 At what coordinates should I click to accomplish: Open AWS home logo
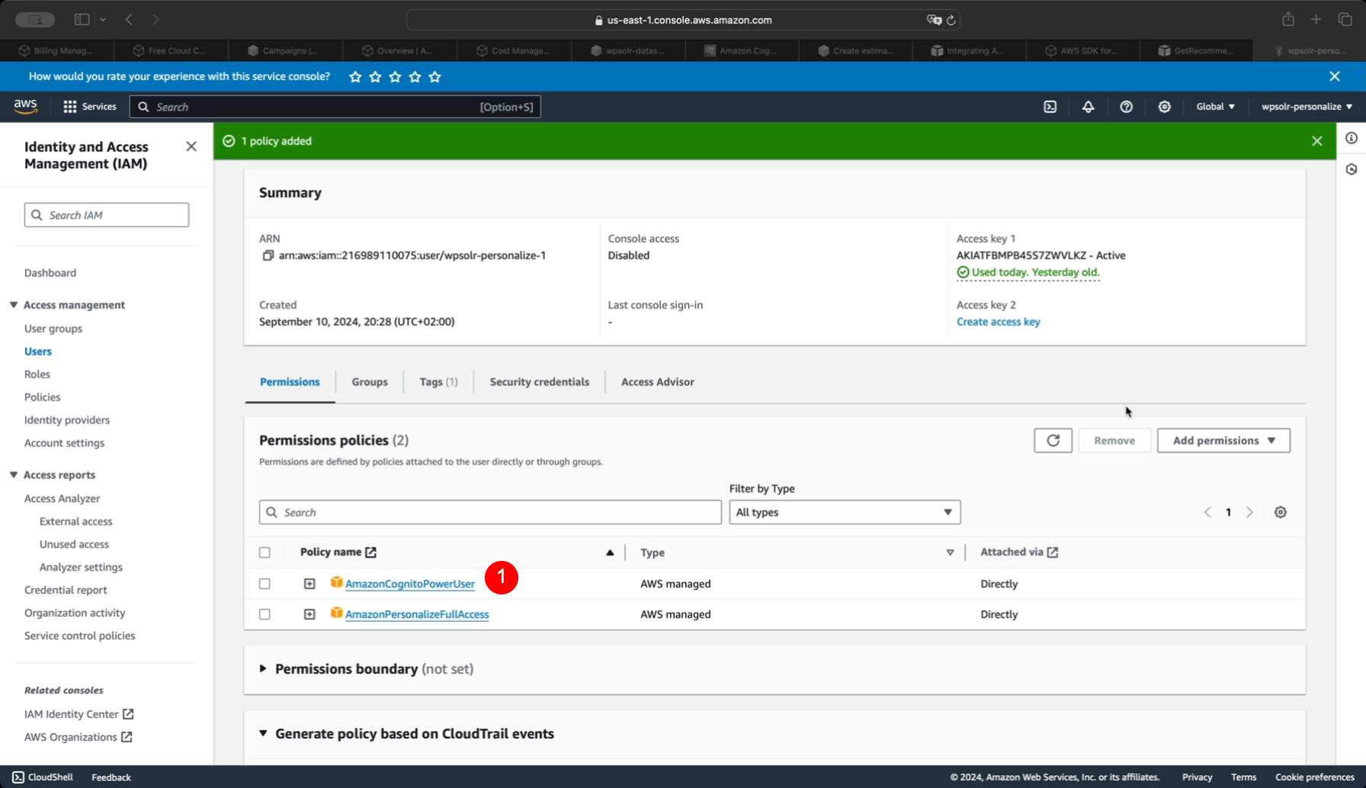tap(25, 106)
